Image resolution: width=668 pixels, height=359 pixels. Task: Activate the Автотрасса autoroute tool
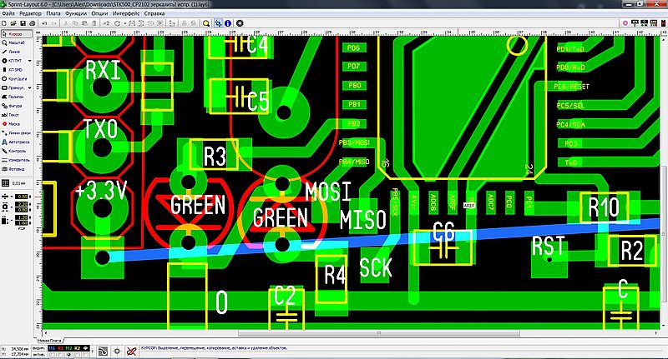[x=17, y=142]
